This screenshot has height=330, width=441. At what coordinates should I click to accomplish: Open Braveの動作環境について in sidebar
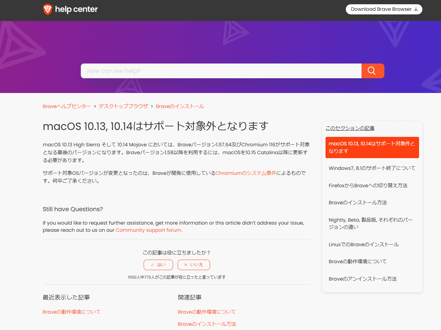(x=358, y=262)
